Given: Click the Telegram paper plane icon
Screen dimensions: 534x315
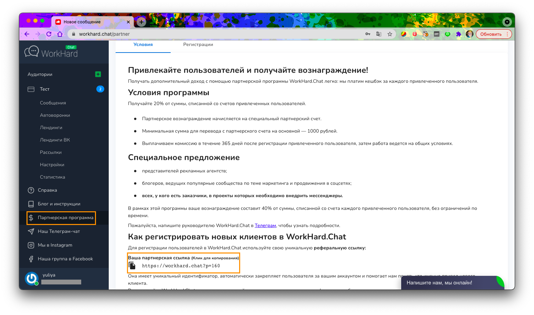Looking at the screenshot, I should pyautogui.click(x=31, y=231).
